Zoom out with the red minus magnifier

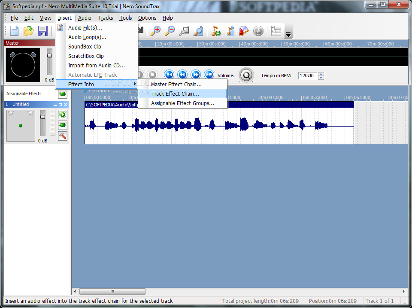(170, 31)
